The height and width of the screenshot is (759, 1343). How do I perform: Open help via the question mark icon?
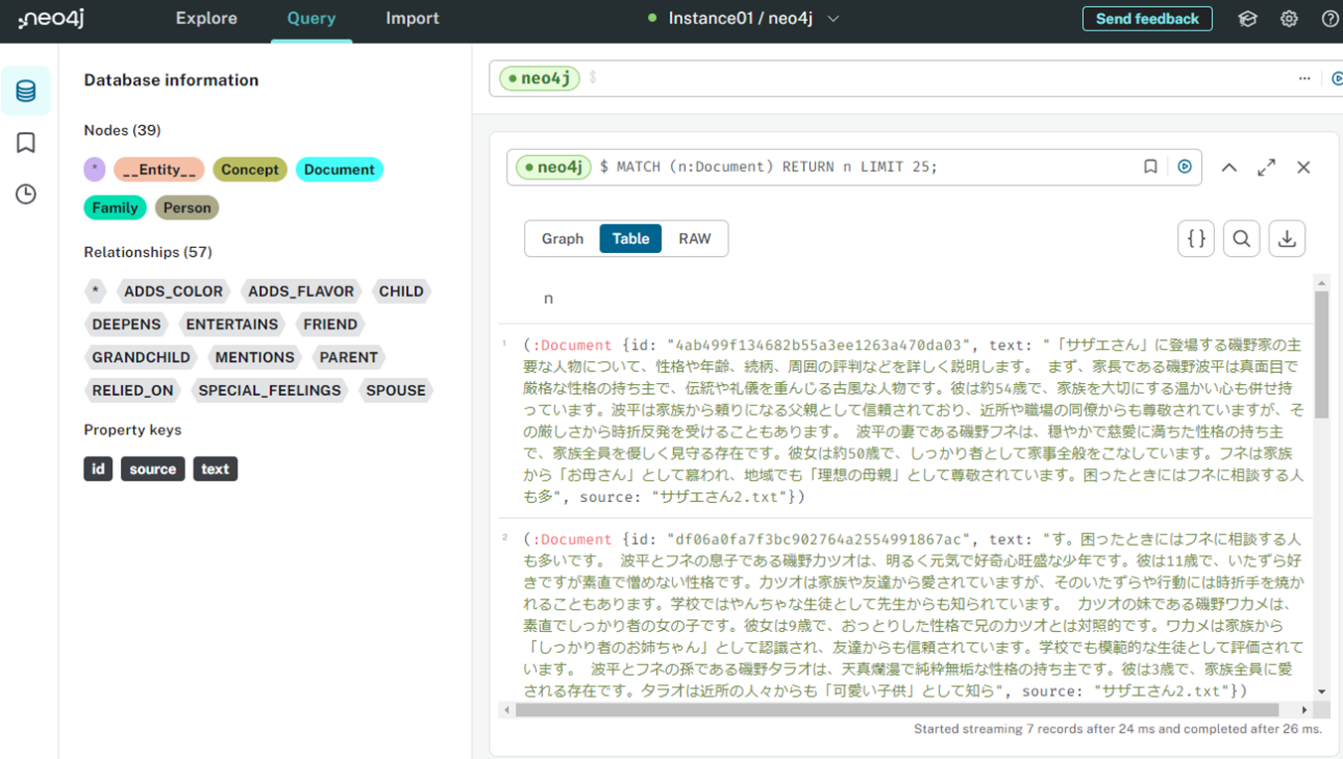pos(1329,18)
